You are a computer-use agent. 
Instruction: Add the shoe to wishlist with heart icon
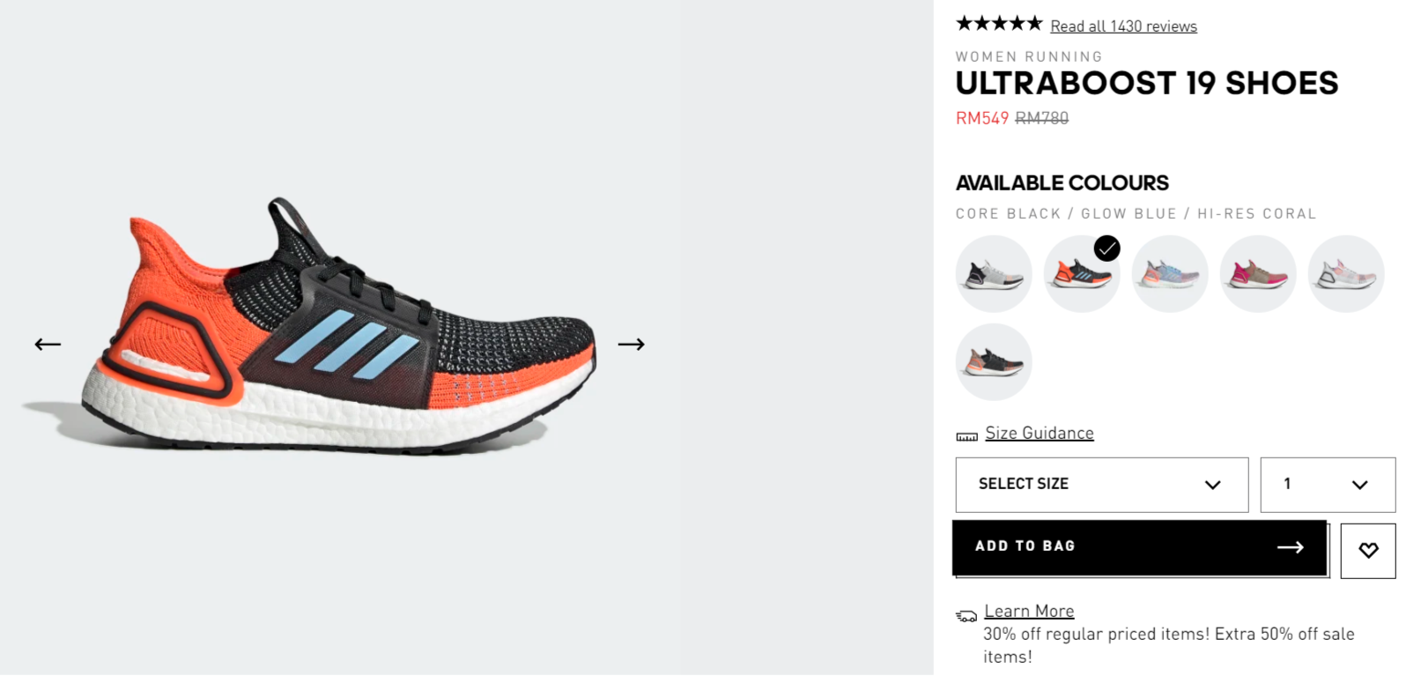click(x=1368, y=551)
